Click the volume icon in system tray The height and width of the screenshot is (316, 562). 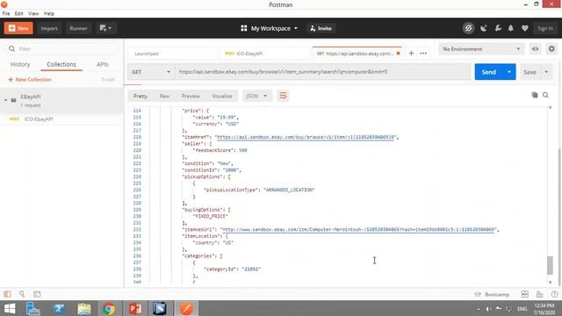click(488, 309)
